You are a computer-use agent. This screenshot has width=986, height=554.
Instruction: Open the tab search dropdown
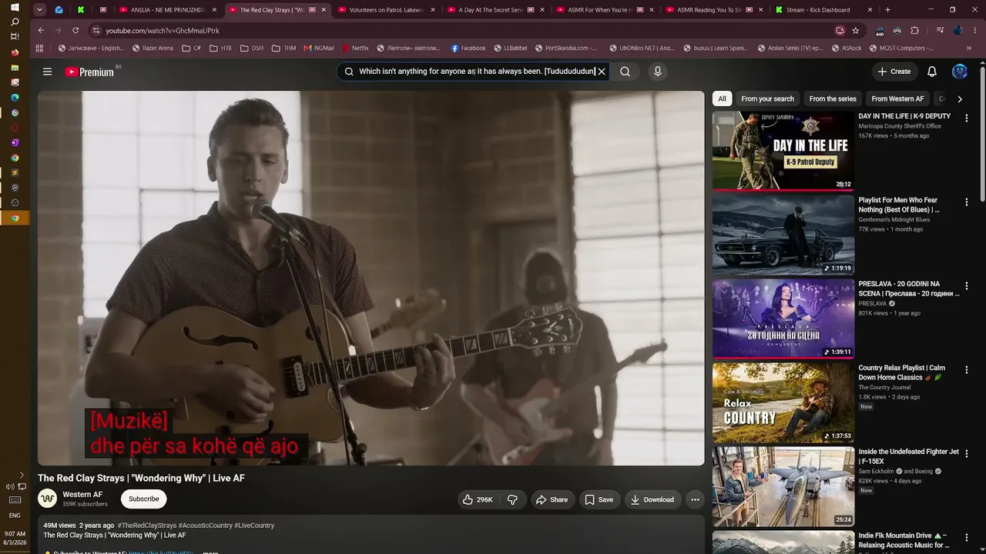(x=39, y=10)
